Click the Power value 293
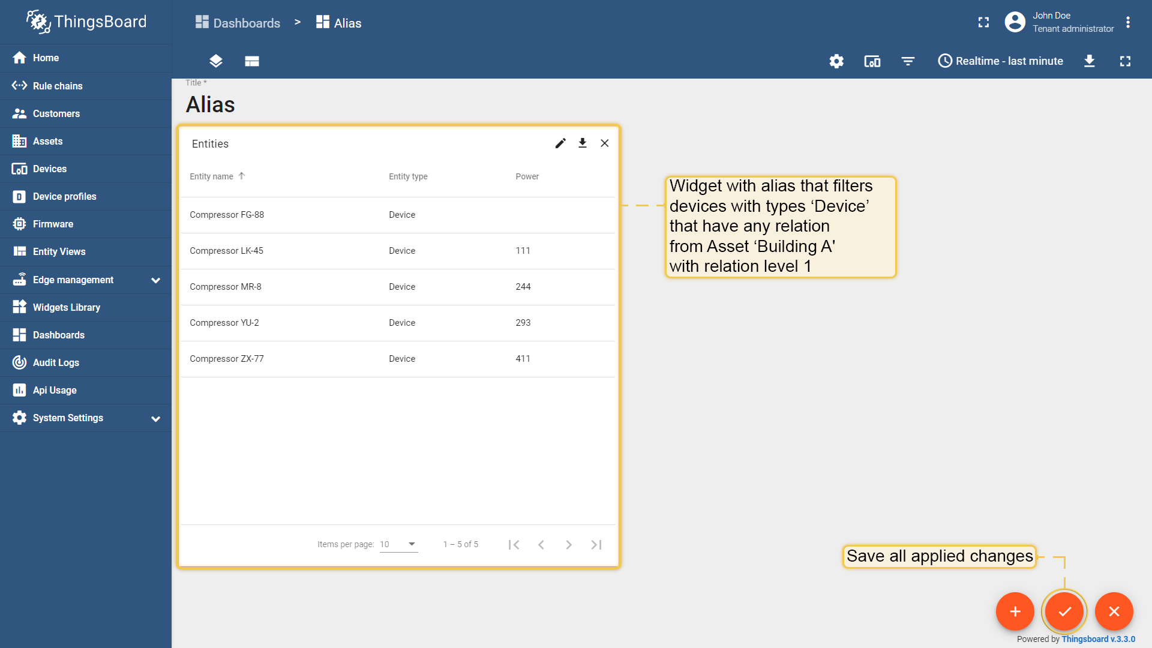1152x648 pixels. [523, 323]
